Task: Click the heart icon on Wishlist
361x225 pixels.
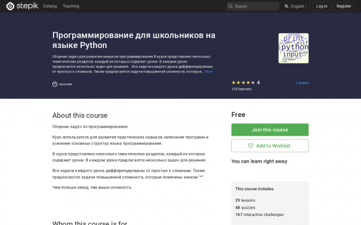Action: [250, 146]
